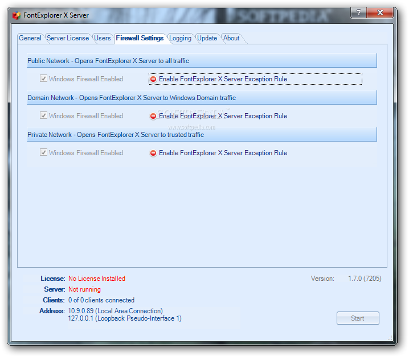Toggle Domain Network Windows Firewall Enabled checkbox
The width and height of the screenshot is (409, 357).
tap(43, 115)
